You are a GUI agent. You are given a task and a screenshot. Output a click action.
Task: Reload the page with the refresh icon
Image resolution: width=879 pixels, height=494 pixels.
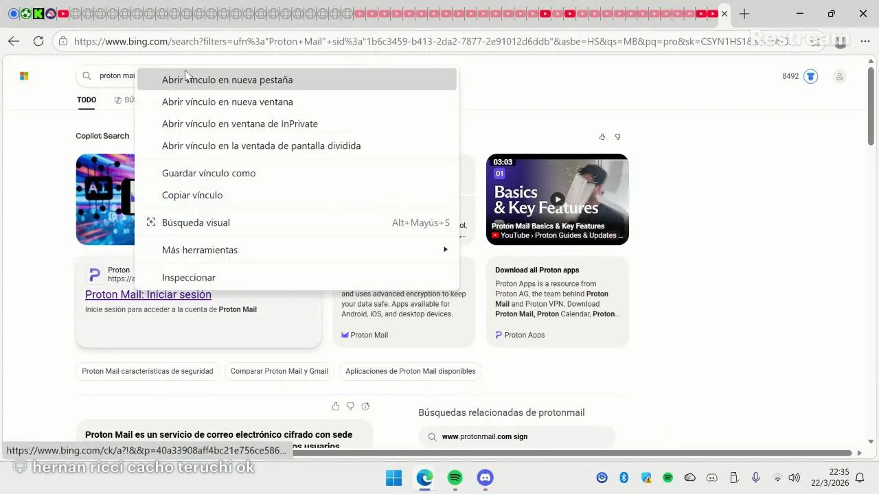click(38, 41)
